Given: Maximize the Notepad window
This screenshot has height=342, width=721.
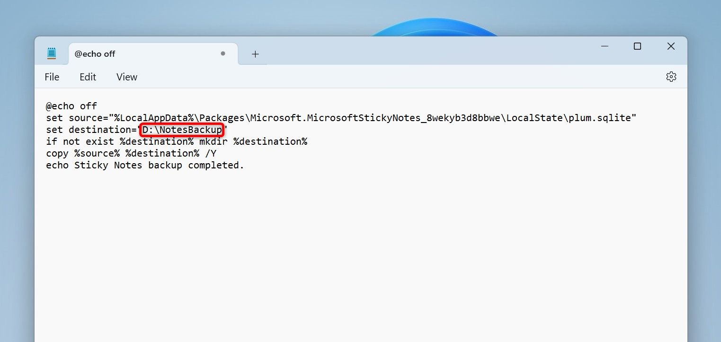Looking at the screenshot, I should [637, 46].
